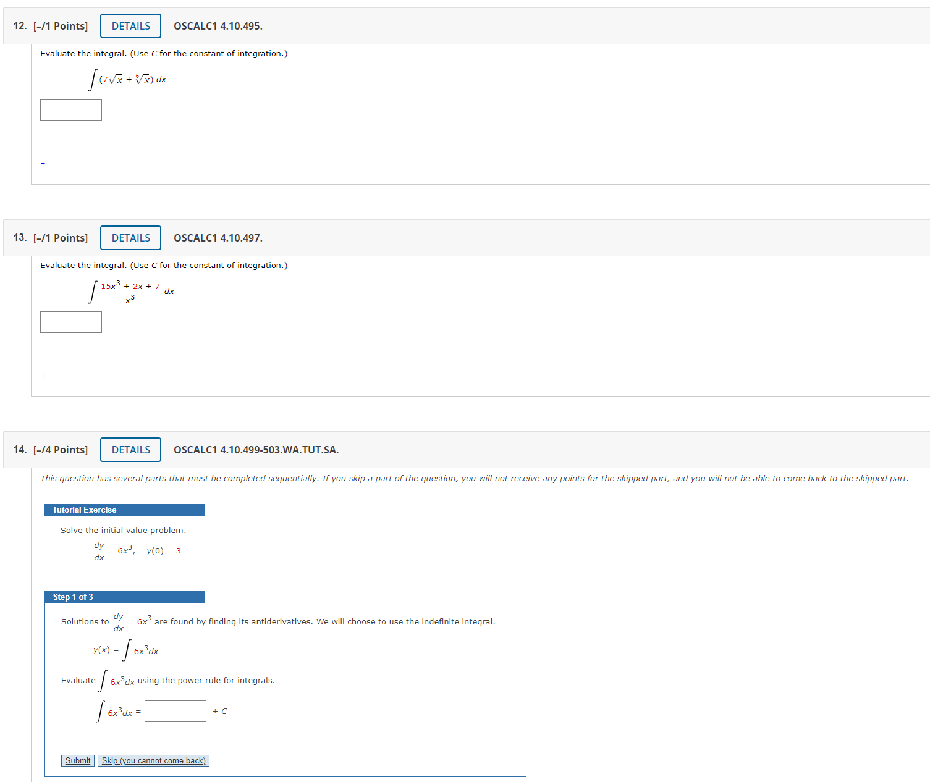
Task: Click the OSCALC1 4.10.497 problem reference
Action: click(218, 238)
